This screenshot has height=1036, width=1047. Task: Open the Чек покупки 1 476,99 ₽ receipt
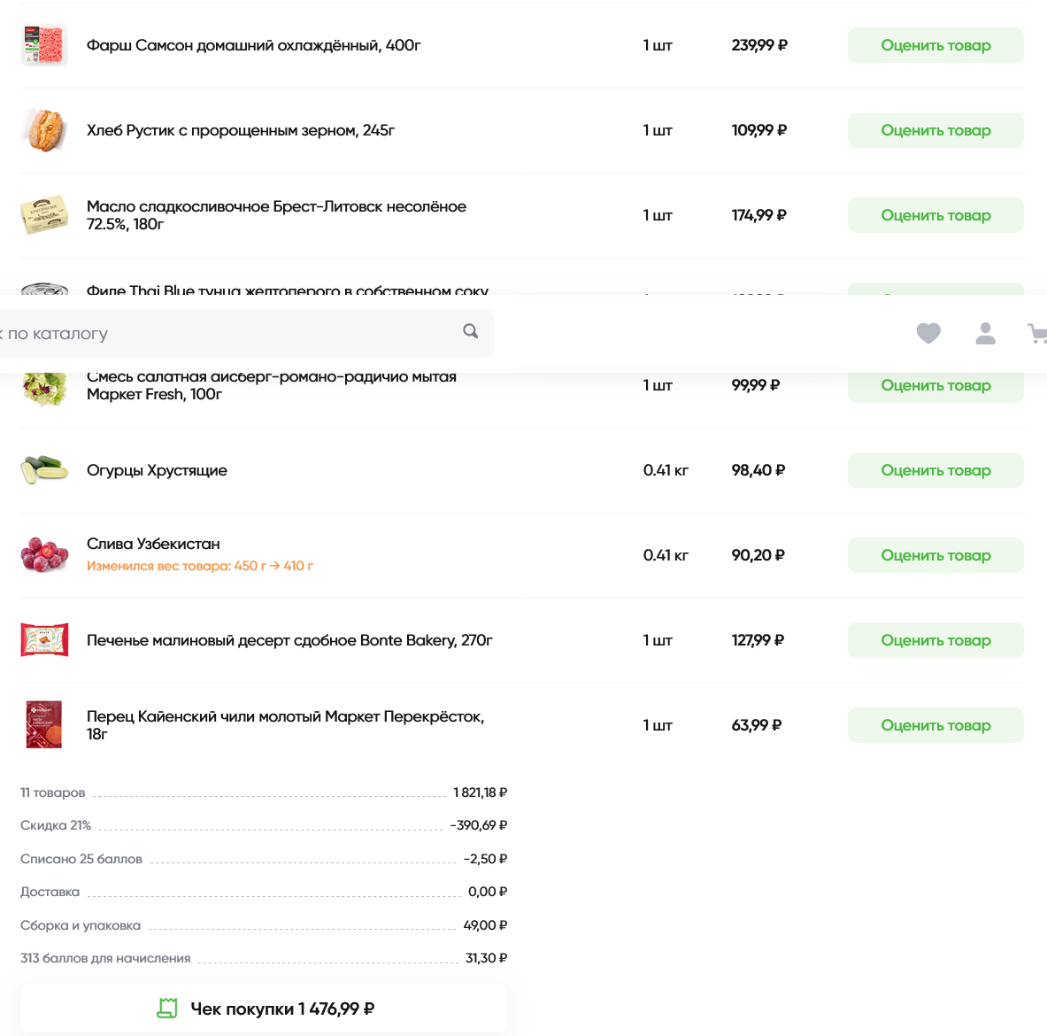pos(264,1008)
